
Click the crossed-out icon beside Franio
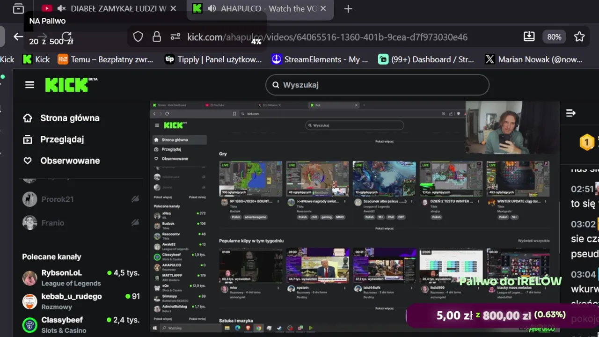pyautogui.click(x=135, y=223)
